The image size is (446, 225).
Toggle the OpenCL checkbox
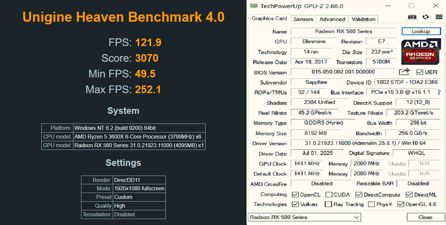point(295,195)
